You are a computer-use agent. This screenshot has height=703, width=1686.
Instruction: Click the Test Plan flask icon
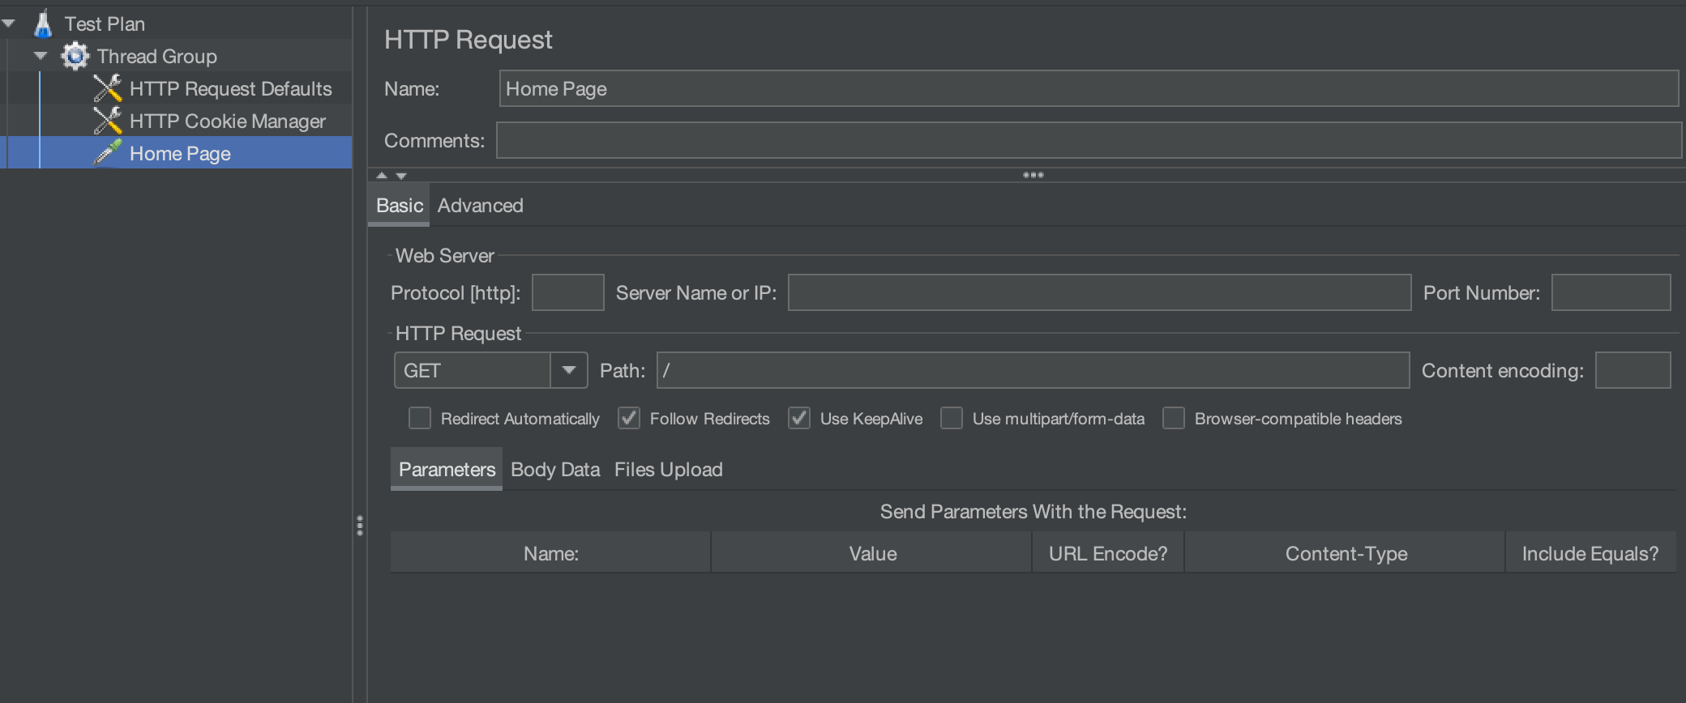pyautogui.click(x=43, y=23)
